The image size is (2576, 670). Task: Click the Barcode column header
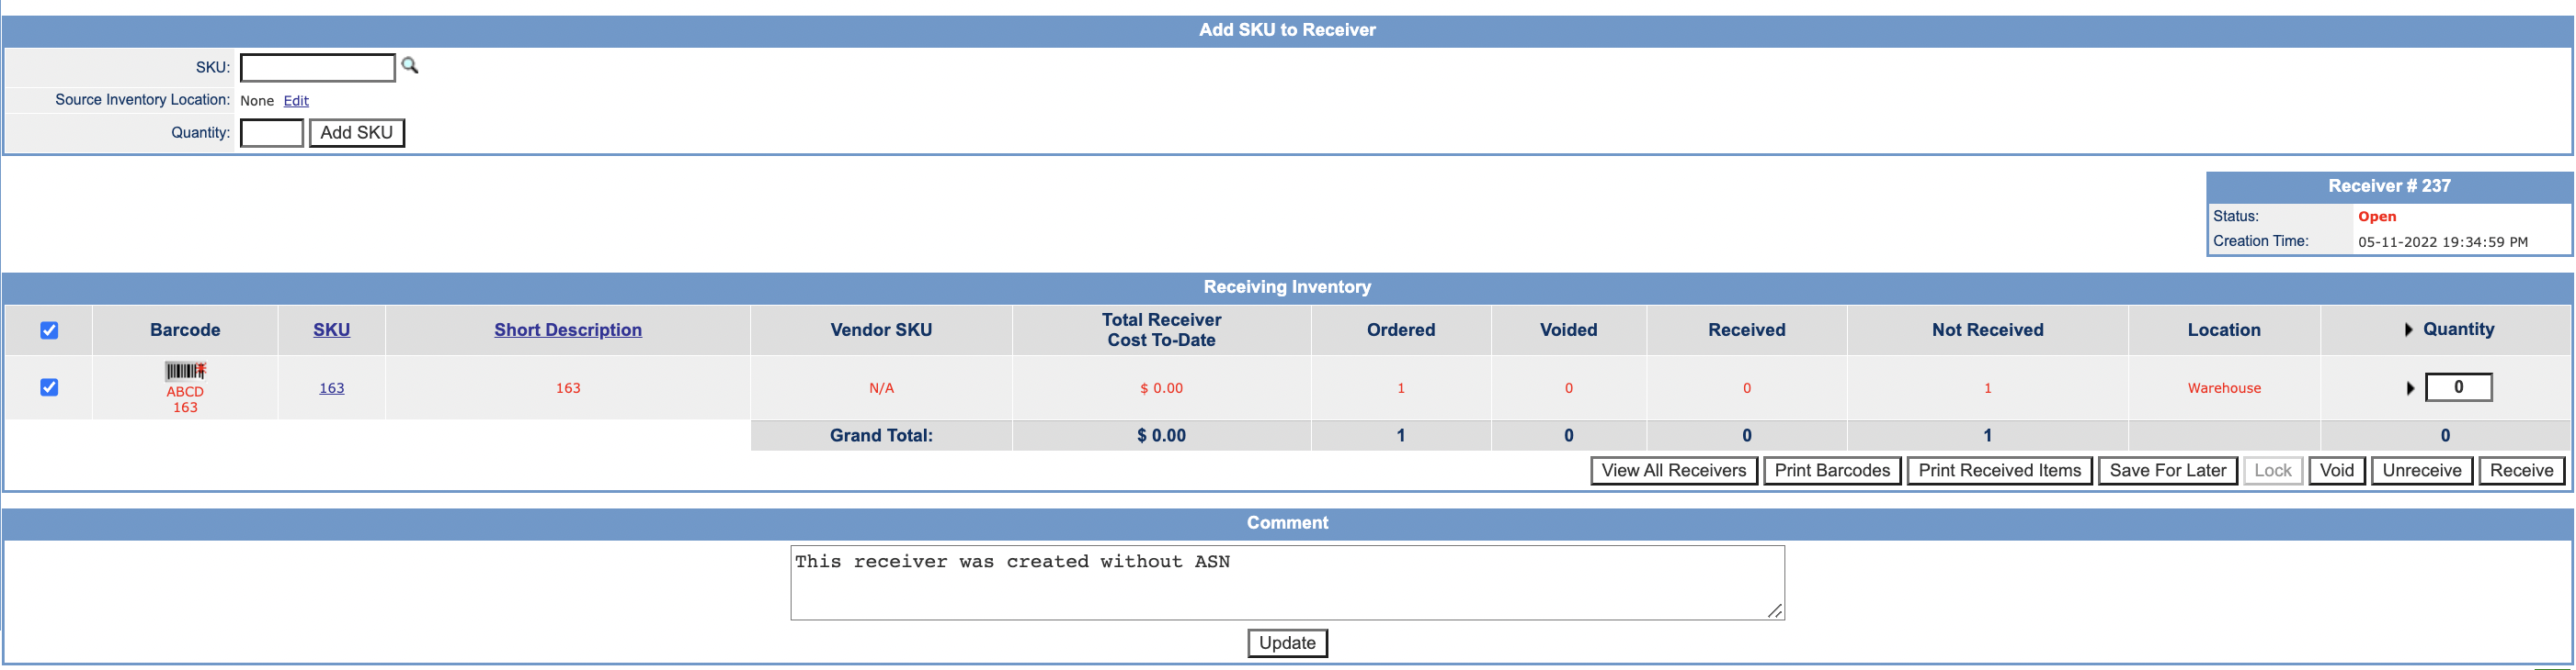click(x=185, y=330)
